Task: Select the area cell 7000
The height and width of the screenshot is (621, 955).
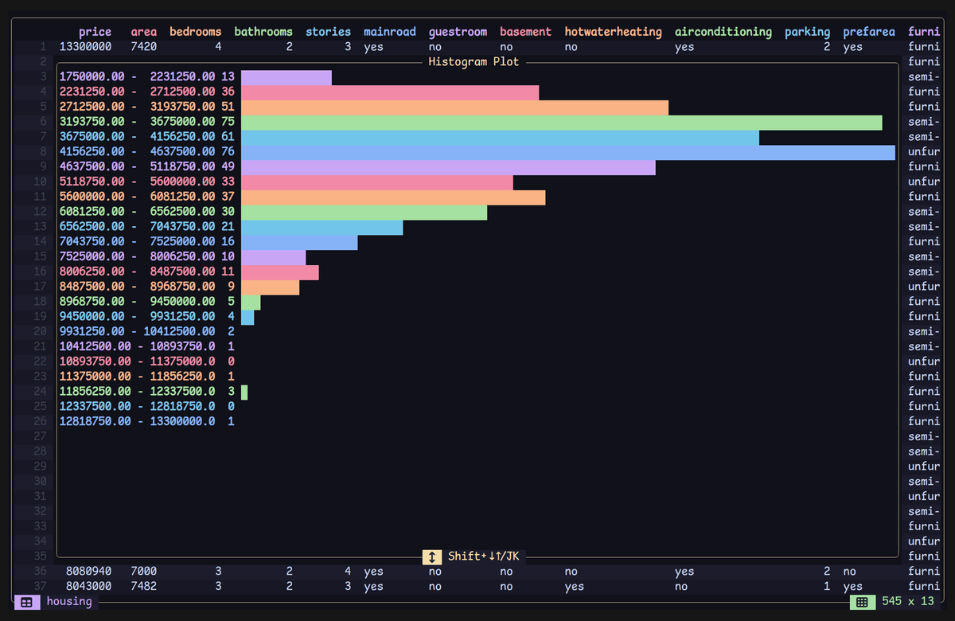Action: 144,571
